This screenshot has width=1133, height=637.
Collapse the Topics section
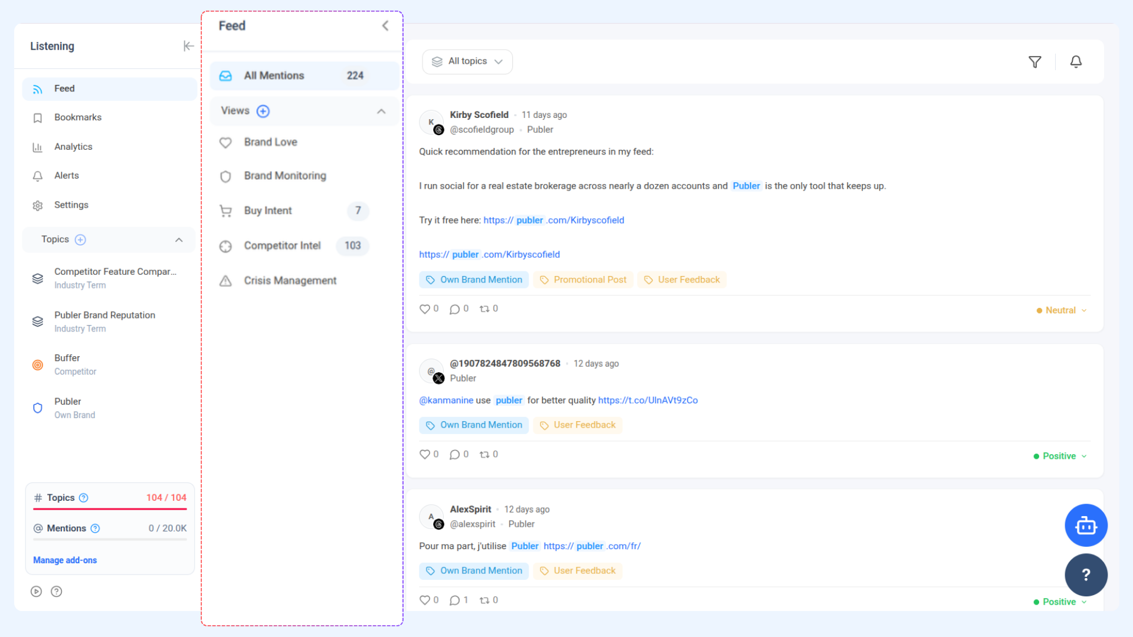click(x=179, y=239)
